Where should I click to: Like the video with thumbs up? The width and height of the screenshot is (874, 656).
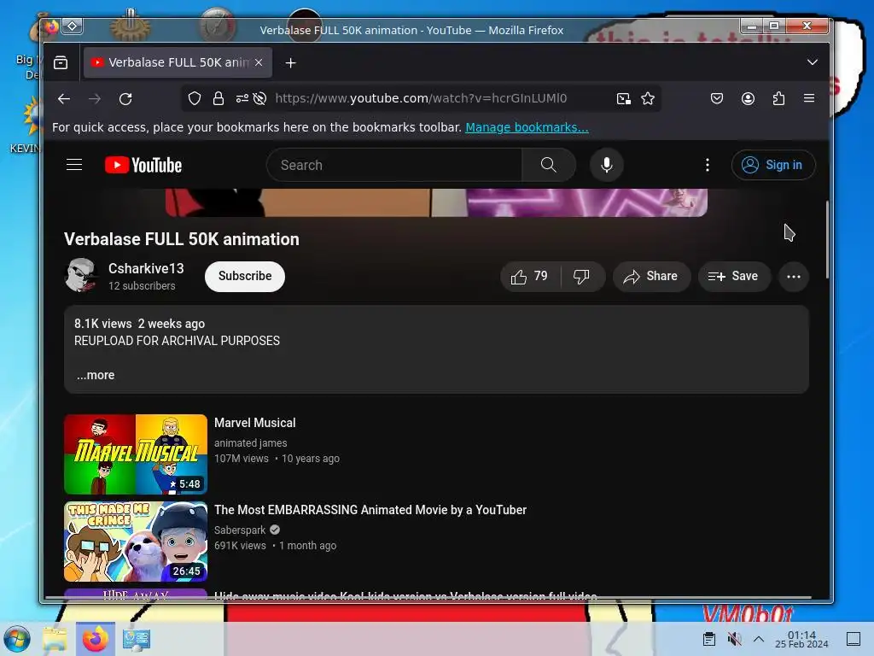click(530, 276)
